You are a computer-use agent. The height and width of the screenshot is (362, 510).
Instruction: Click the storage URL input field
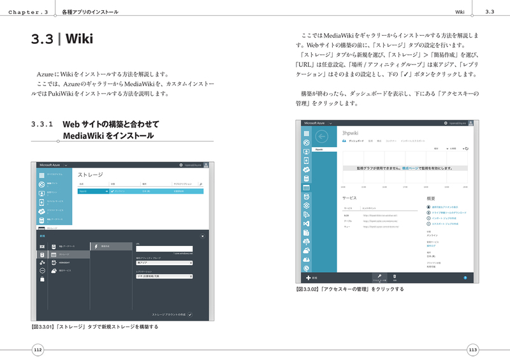[164, 249]
